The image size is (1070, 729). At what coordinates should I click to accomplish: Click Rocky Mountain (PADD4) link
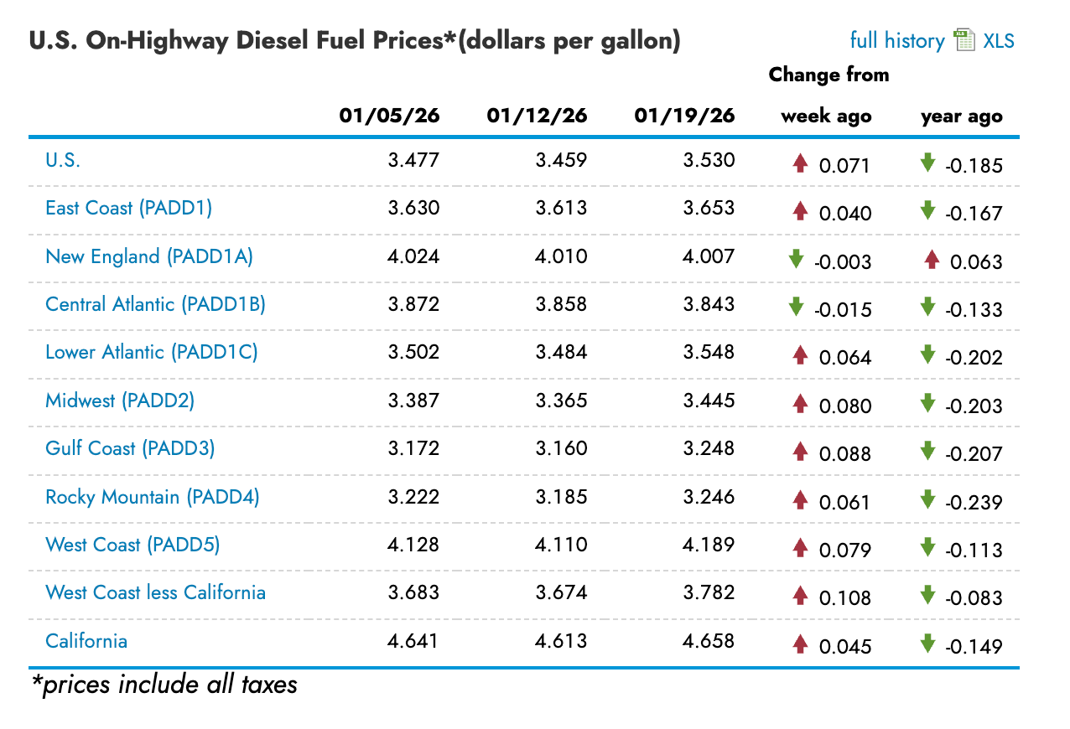tap(152, 497)
